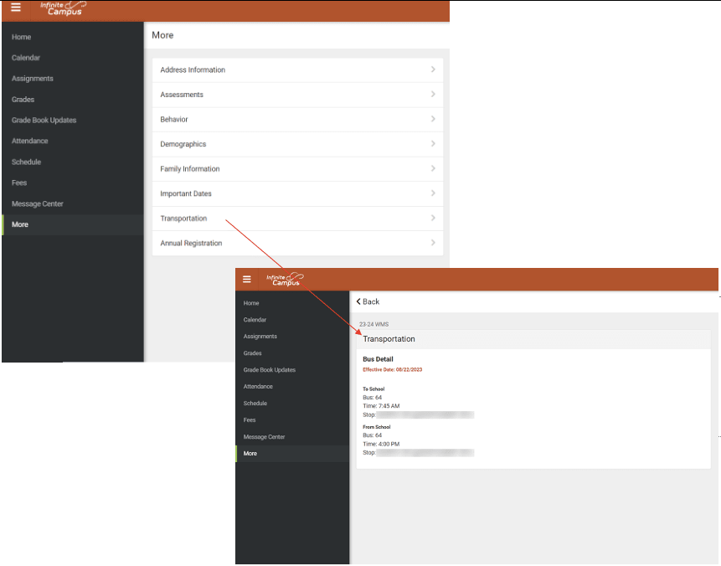Select Attendance in the Transportation window sidebar
This screenshot has width=721, height=566.
[258, 387]
